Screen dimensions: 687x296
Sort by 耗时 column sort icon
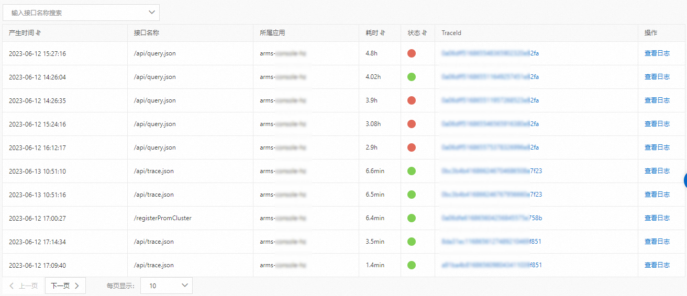(x=383, y=33)
